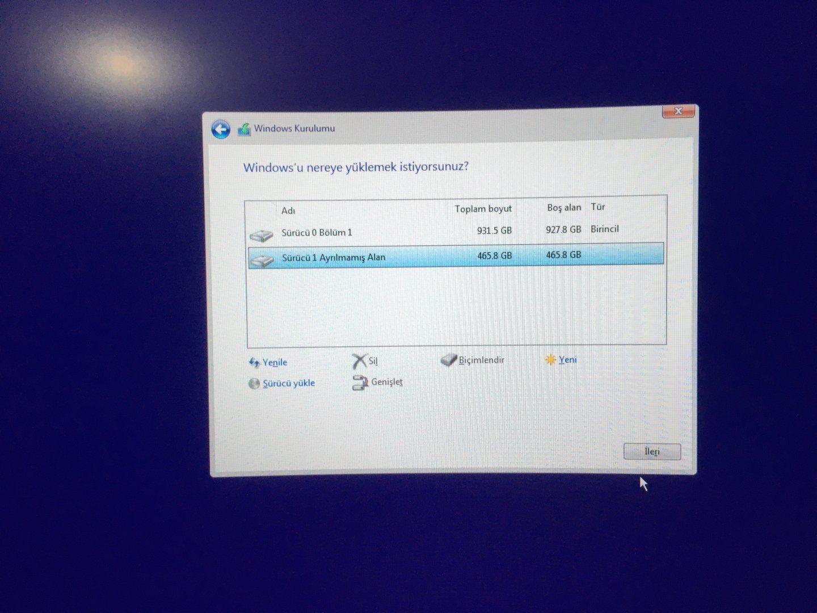
Task: Continue setup with the İleri button
Action: coord(652,452)
